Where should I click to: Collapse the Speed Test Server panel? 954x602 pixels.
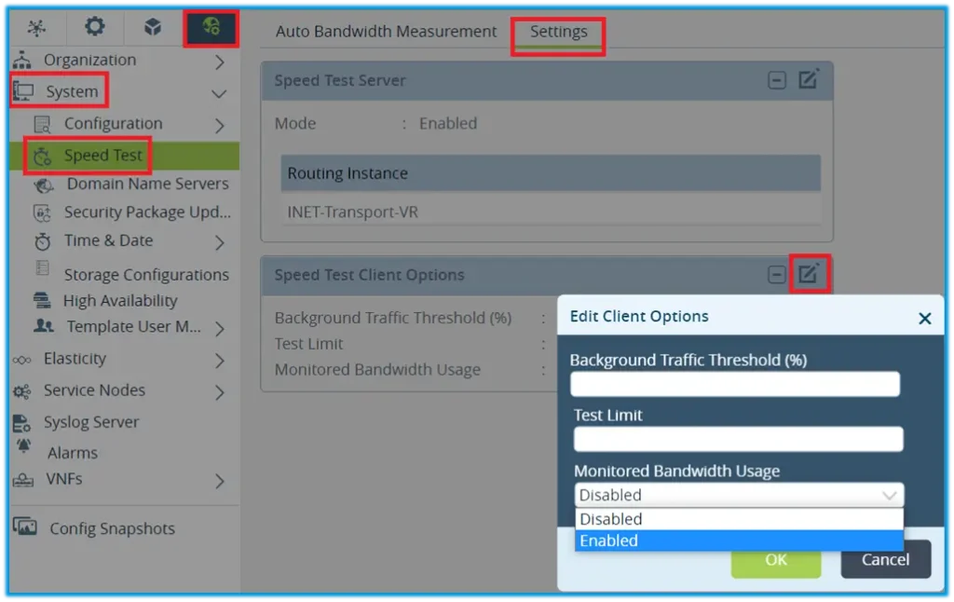[777, 80]
